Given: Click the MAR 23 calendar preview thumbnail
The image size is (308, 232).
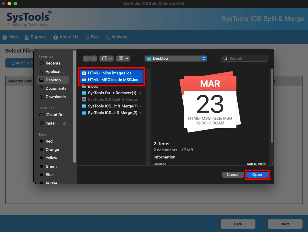Looking at the screenshot, I should pos(210,102).
